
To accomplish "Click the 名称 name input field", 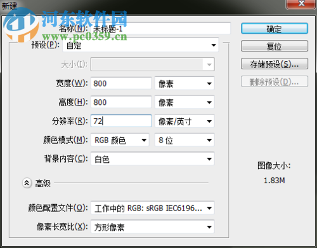I will click(160, 29).
